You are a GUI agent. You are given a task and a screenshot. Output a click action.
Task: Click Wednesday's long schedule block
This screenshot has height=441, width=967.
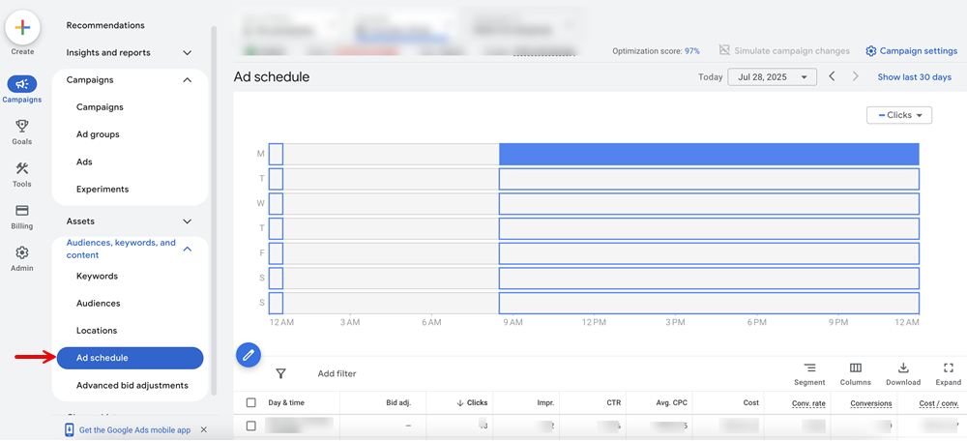[709, 203]
